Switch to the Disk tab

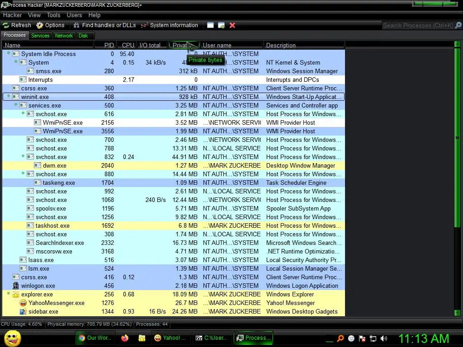pyautogui.click(x=83, y=36)
